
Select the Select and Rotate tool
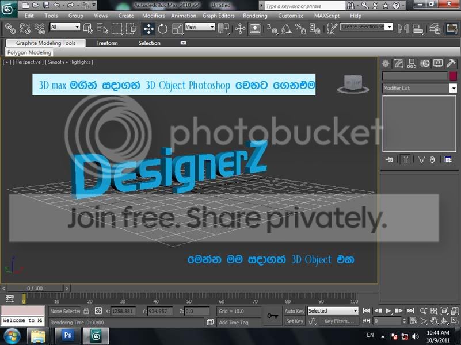point(162,29)
